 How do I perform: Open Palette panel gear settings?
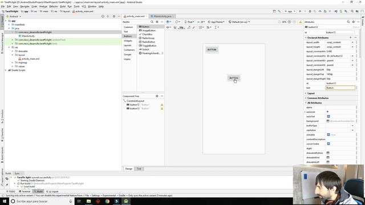coord(157,22)
